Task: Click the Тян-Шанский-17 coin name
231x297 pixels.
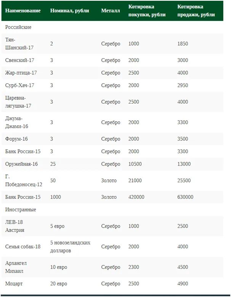Action: coord(19,43)
